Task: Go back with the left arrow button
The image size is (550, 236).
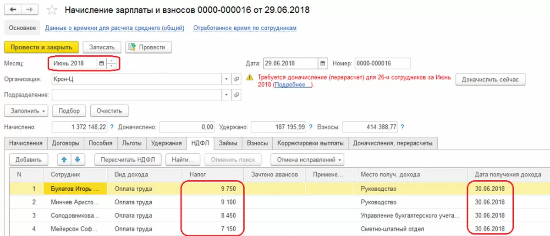Action: coord(13,10)
